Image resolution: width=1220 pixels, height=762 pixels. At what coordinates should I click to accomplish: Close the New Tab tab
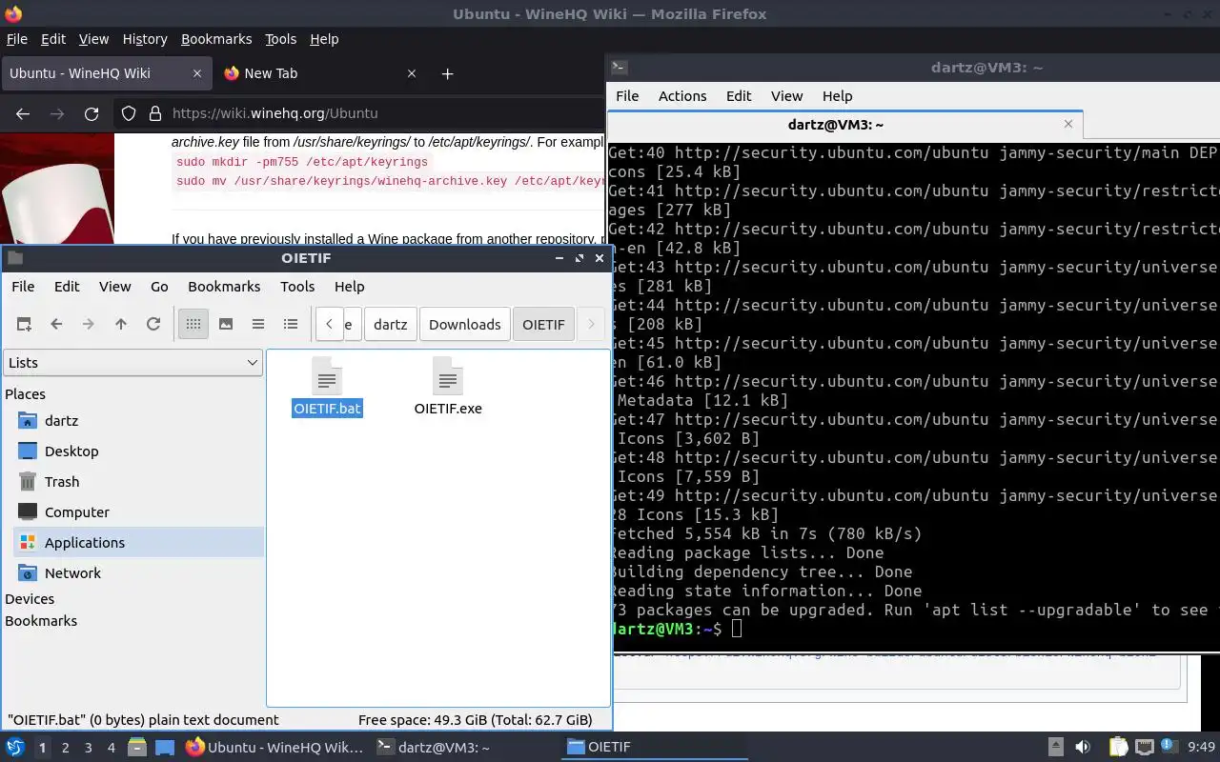(x=412, y=73)
